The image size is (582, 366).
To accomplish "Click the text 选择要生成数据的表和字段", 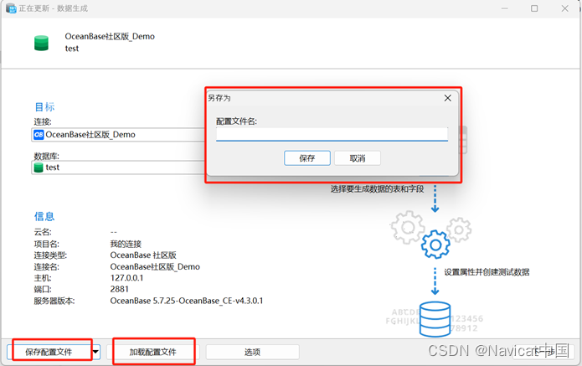I will (377, 189).
